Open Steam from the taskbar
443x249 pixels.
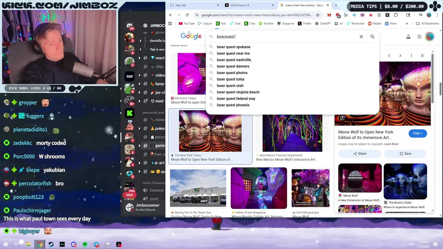tap(51, 245)
